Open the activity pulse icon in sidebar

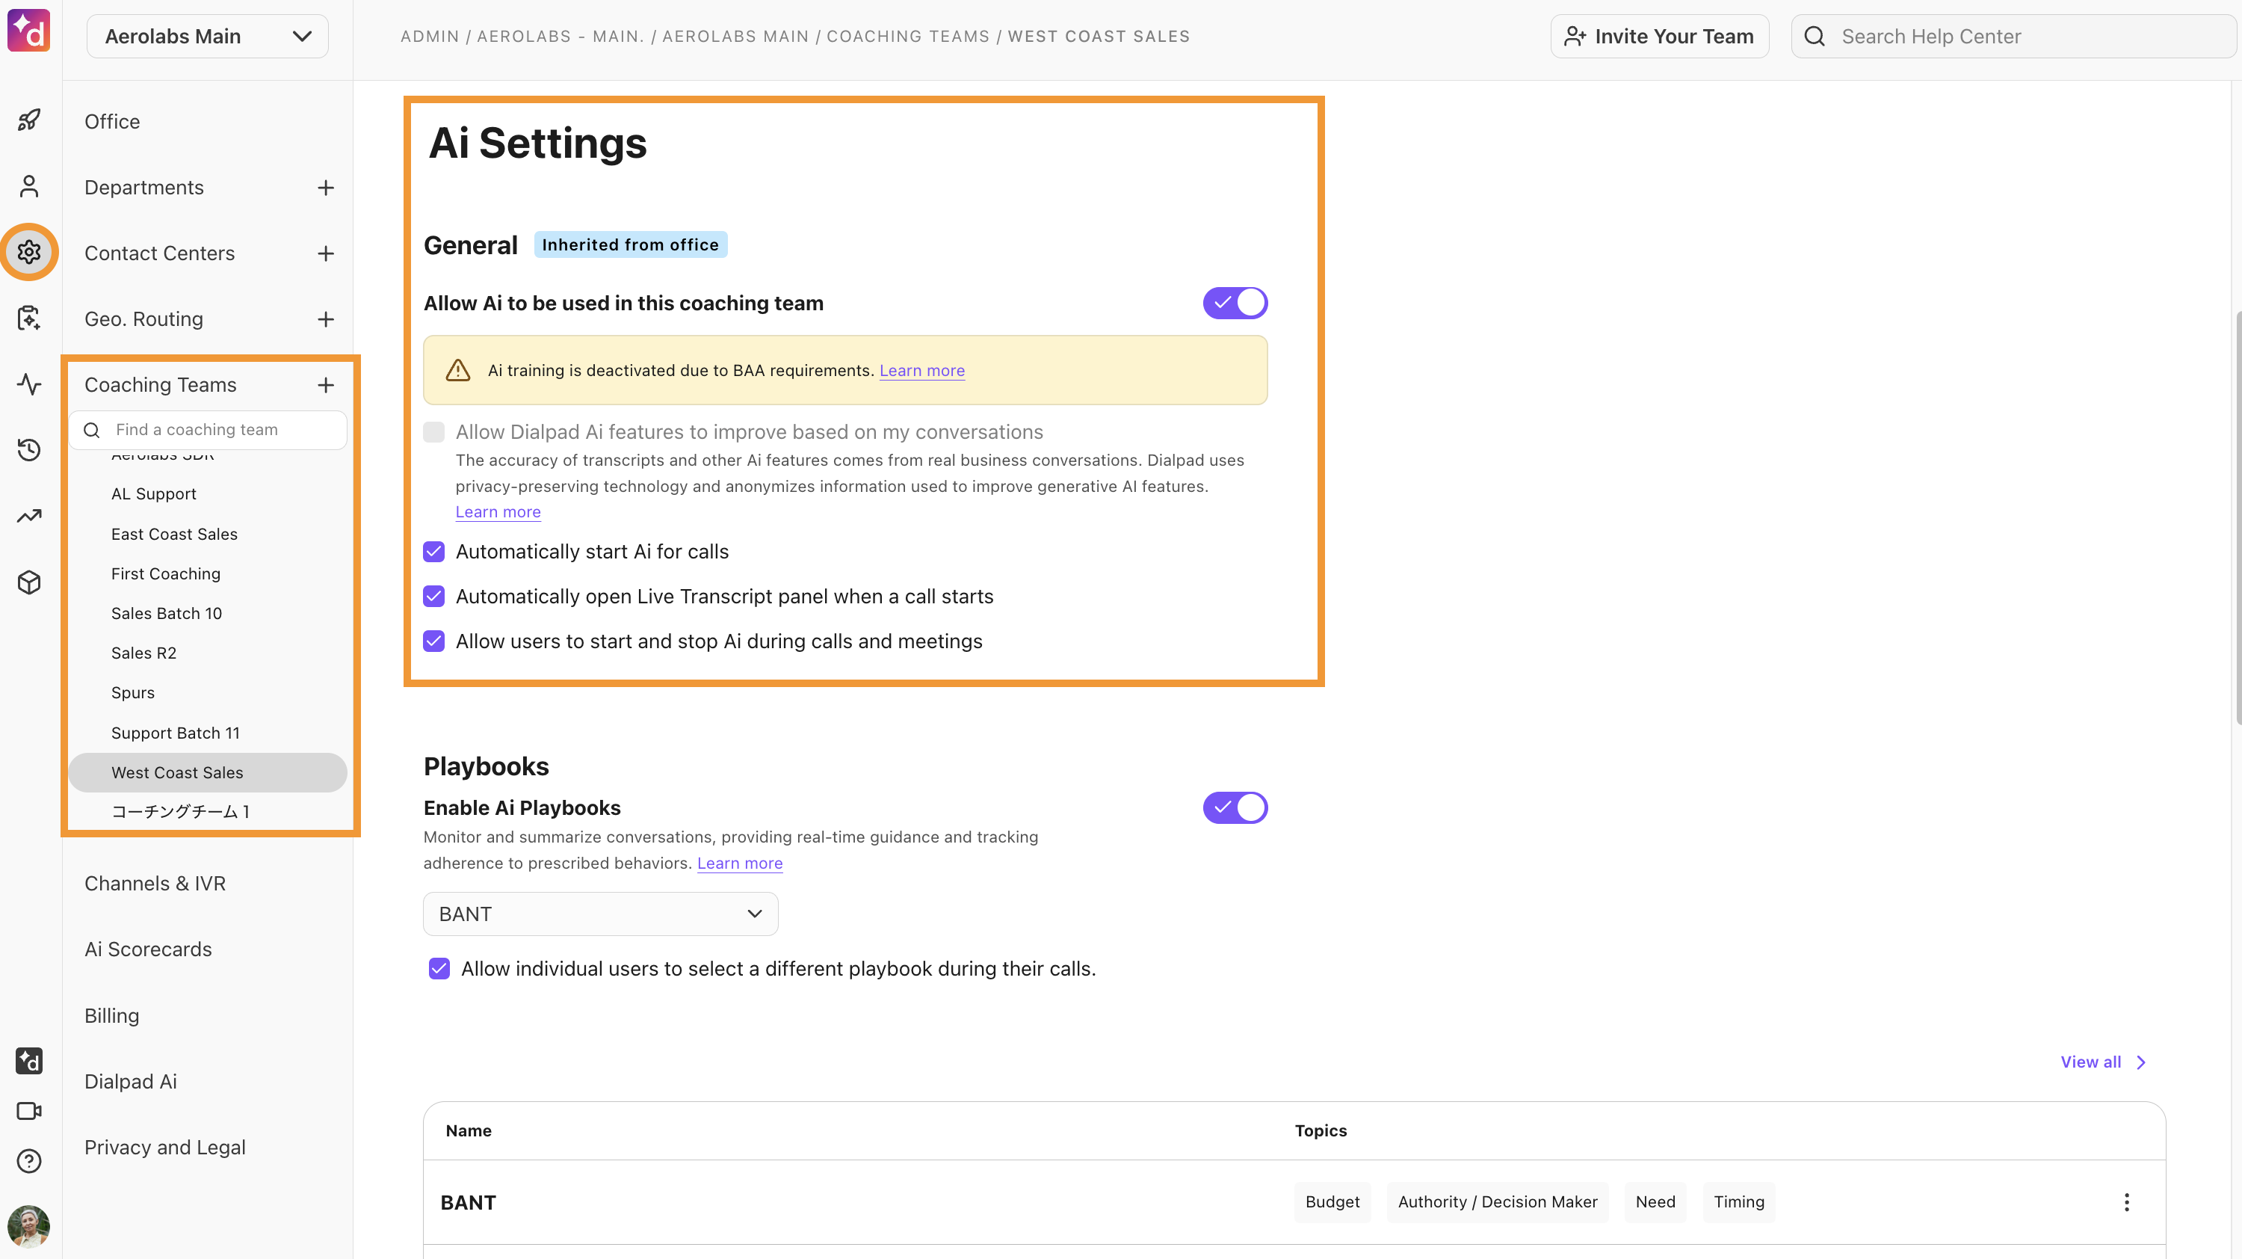tap(30, 384)
